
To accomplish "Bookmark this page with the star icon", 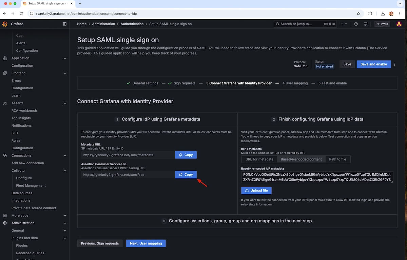I will coord(358,14).
